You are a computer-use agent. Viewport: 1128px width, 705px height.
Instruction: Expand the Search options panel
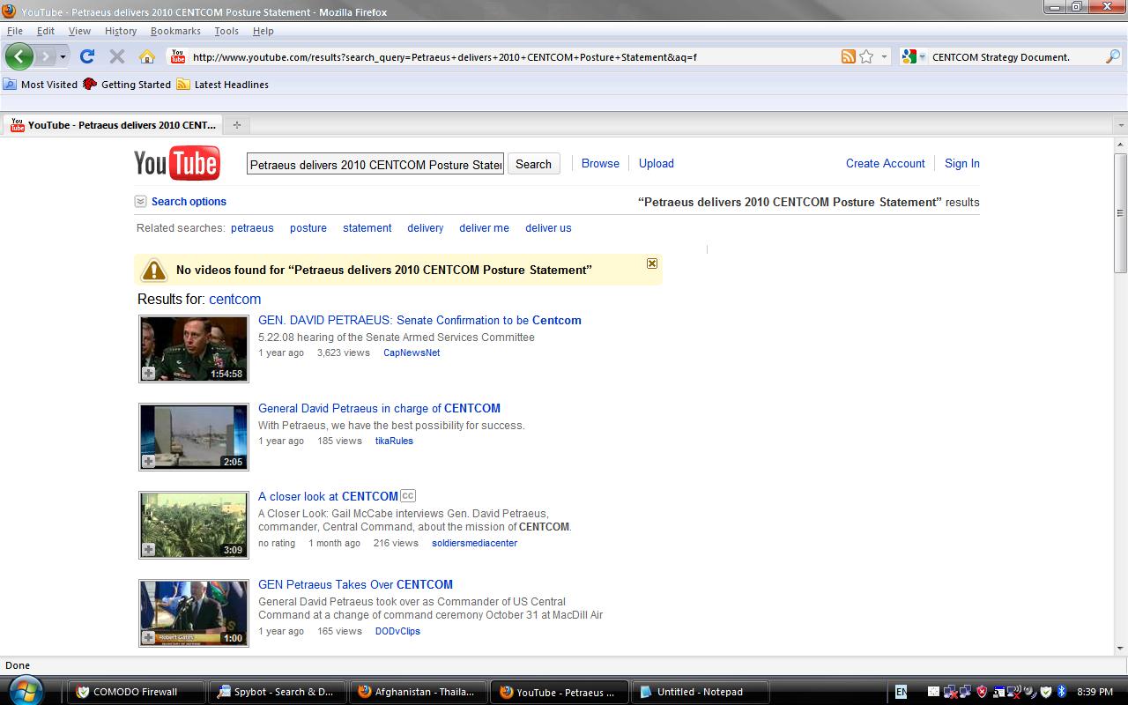pyautogui.click(x=188, y=202)
